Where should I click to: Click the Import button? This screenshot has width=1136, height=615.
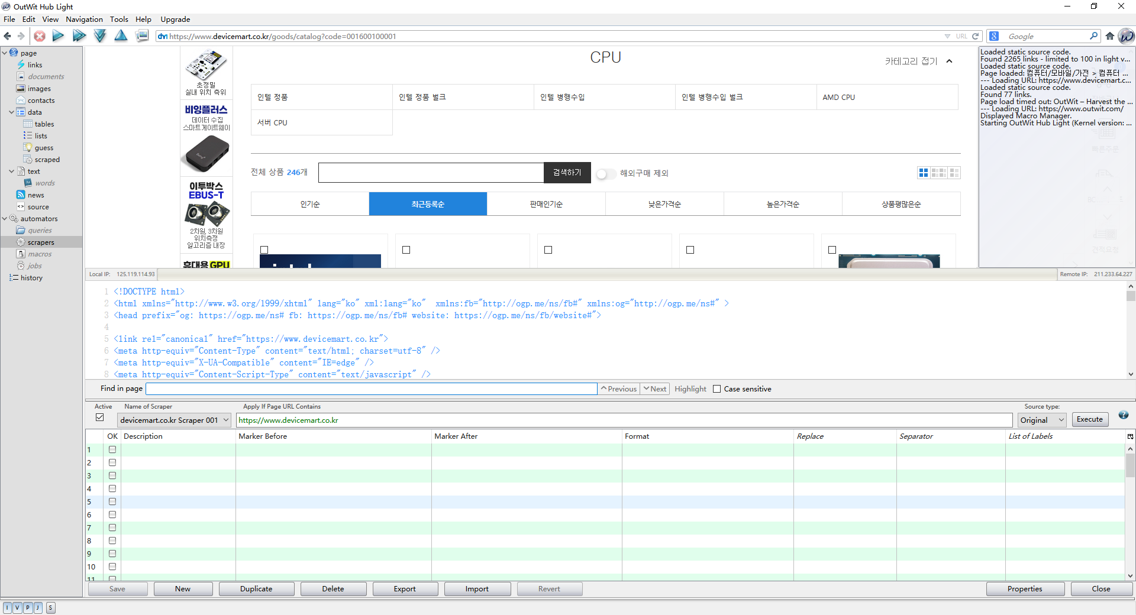477,589
